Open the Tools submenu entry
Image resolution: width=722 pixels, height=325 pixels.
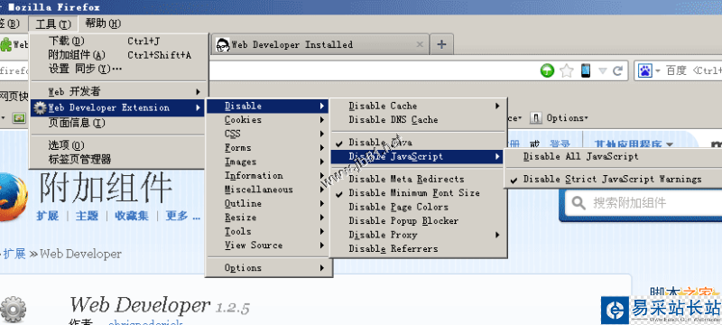267,231
